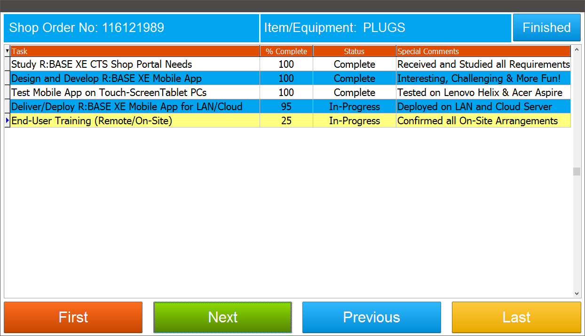Sort by the Task column header
This screenshot has height=336, width=585.
pos(135,51)
